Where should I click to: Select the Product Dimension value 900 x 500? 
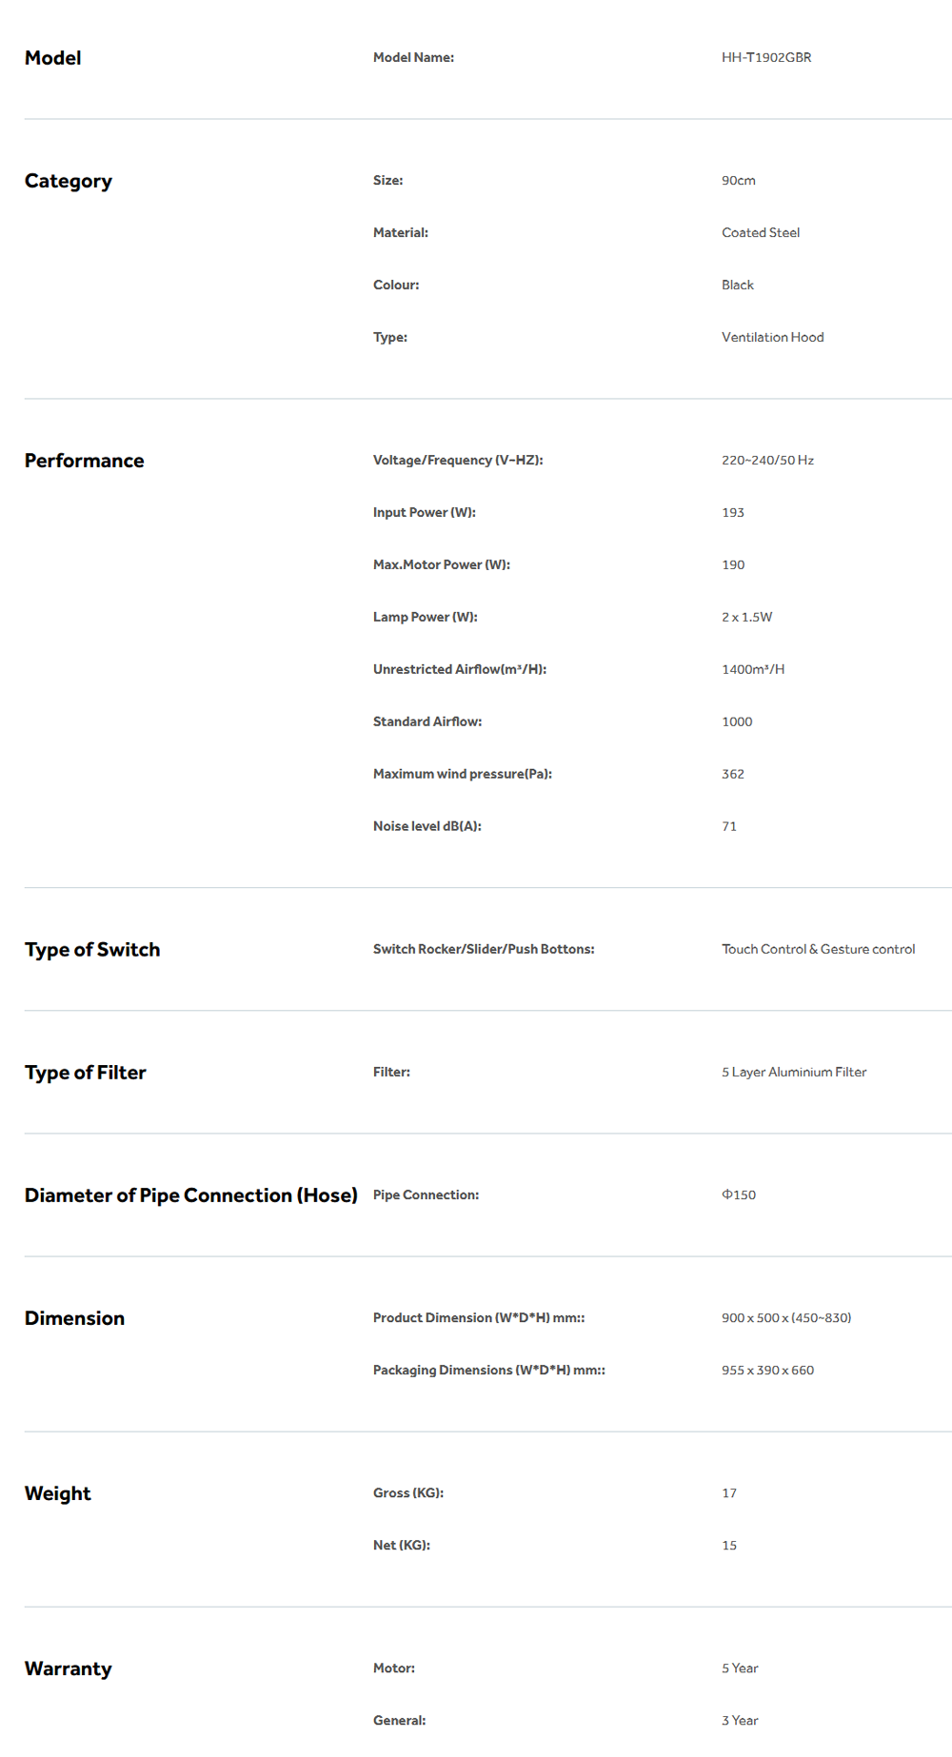pos(786,1317)
